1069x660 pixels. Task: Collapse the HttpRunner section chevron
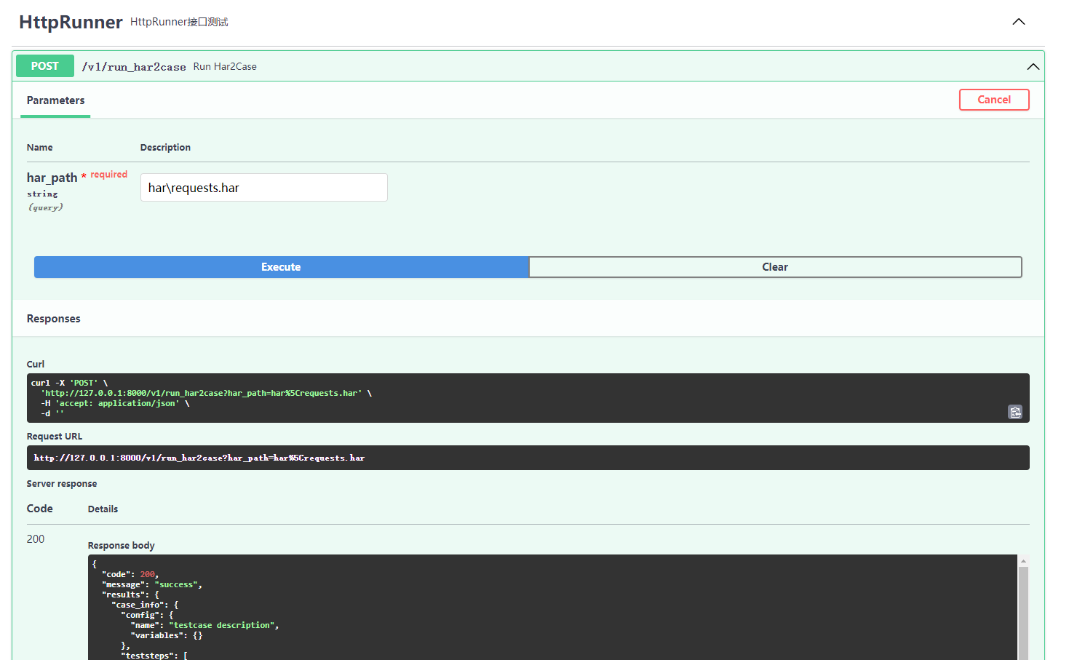[x=1019, y=22]
